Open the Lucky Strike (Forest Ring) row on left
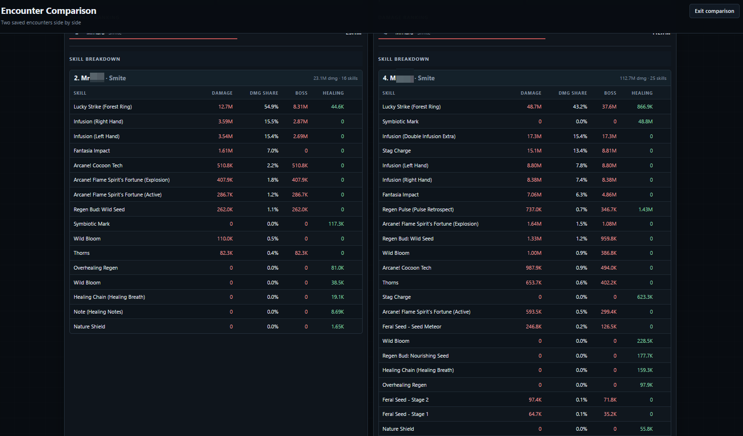The width and height of the screenshot is (743, 436). coord(216,107)
